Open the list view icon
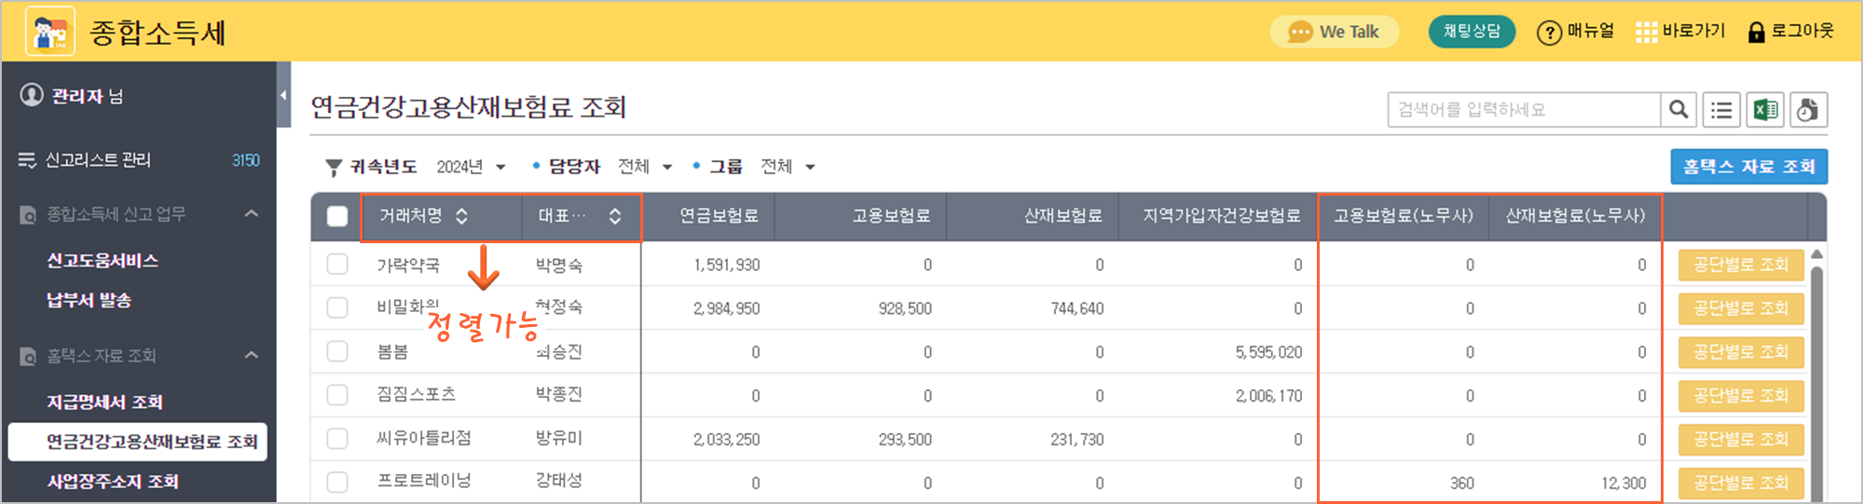The width and height of the screenshot is (1863, 504). 1721,110
